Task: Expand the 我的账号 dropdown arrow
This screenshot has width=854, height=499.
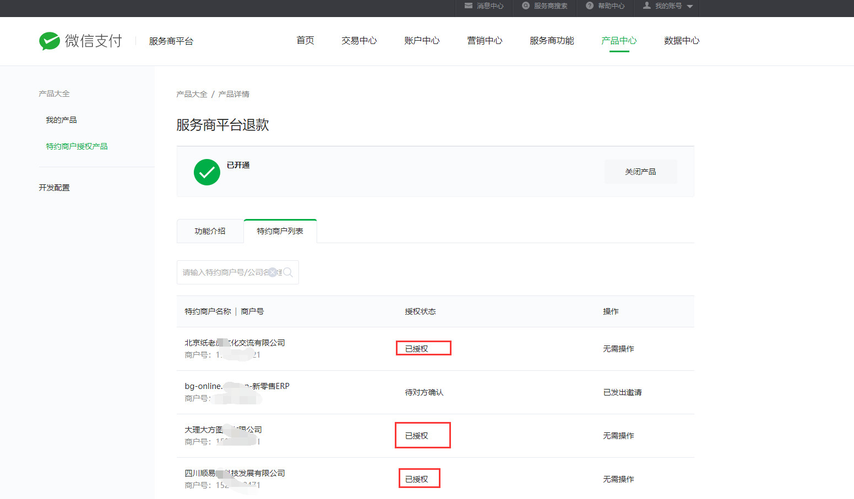Action: (690, 7)
